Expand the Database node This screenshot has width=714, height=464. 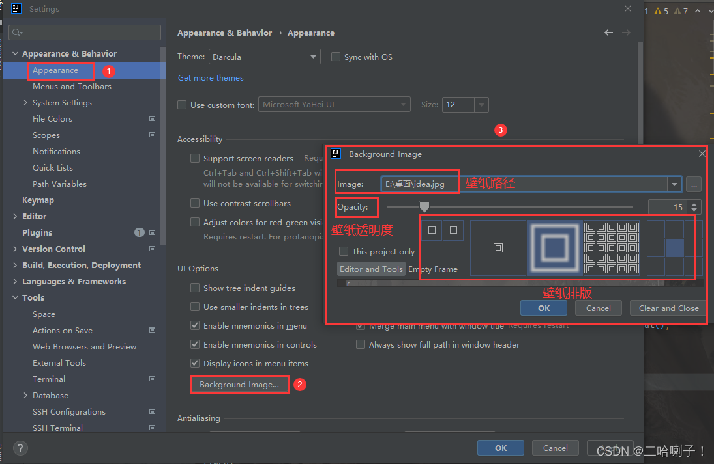click(25, 396)
